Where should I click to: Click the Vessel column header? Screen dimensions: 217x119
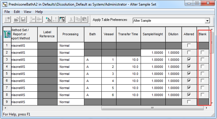[109, 34]
